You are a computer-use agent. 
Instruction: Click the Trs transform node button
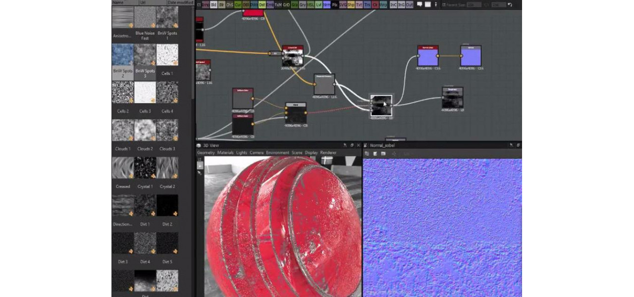click(367, 4)
